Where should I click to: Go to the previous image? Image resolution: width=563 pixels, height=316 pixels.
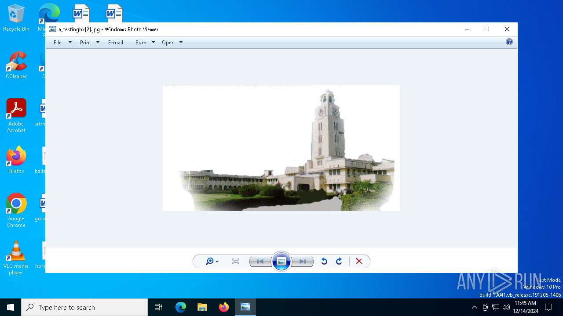pos(260,262)
